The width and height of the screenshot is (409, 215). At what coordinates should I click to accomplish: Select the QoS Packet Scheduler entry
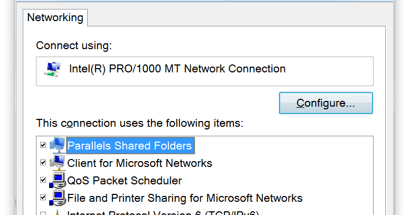(124, 181)
